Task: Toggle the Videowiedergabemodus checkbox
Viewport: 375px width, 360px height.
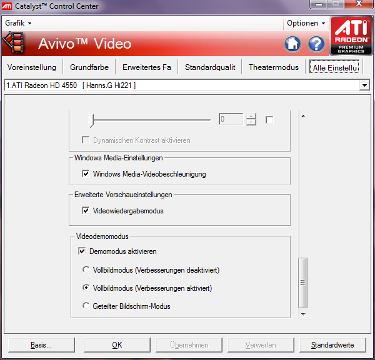Action: [86, 210]
